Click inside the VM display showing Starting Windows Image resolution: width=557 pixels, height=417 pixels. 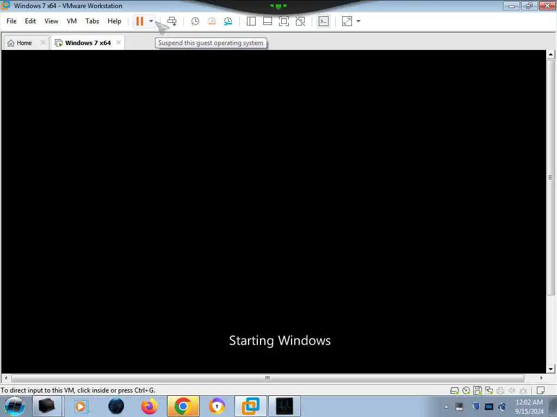tap(274, 211)
